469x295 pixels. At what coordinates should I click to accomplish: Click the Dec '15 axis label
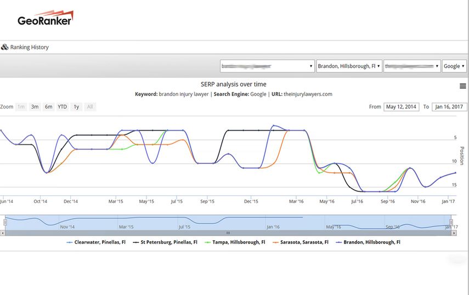pos(251,201)
